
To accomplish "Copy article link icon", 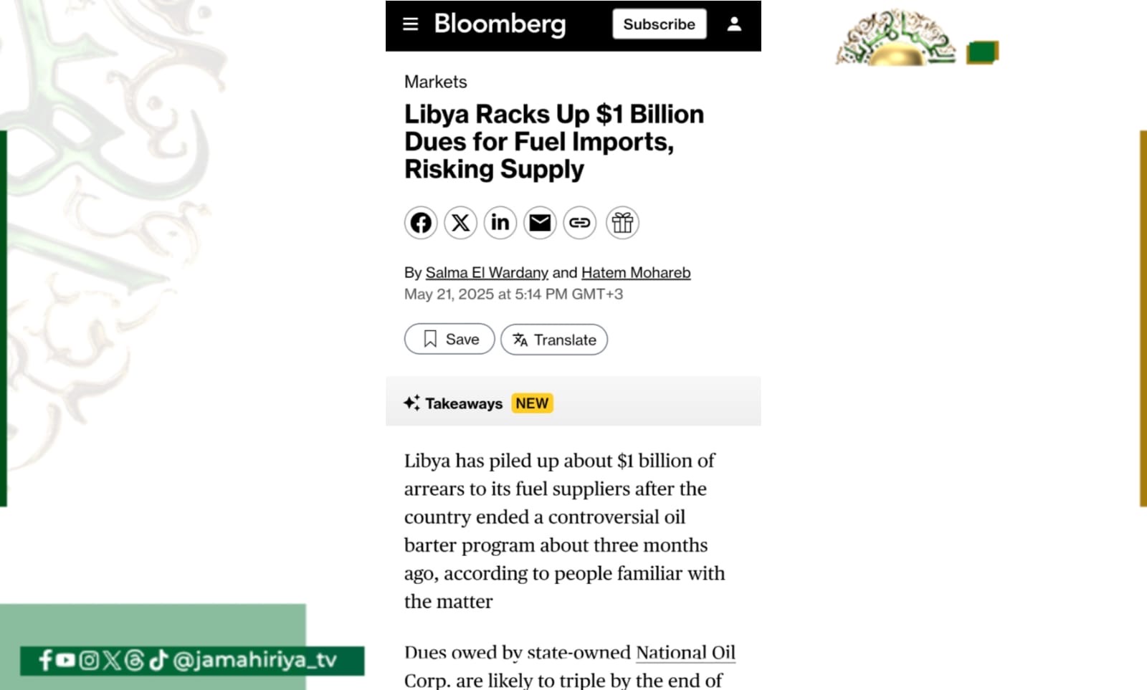I will coord(579,223).
